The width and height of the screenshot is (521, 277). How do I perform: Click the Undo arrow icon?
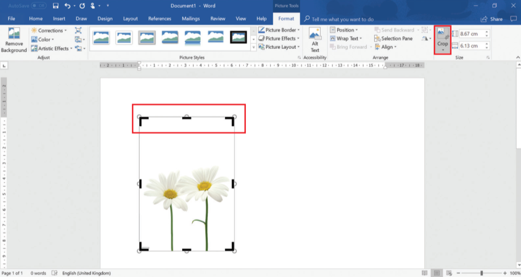coord(68,5)
